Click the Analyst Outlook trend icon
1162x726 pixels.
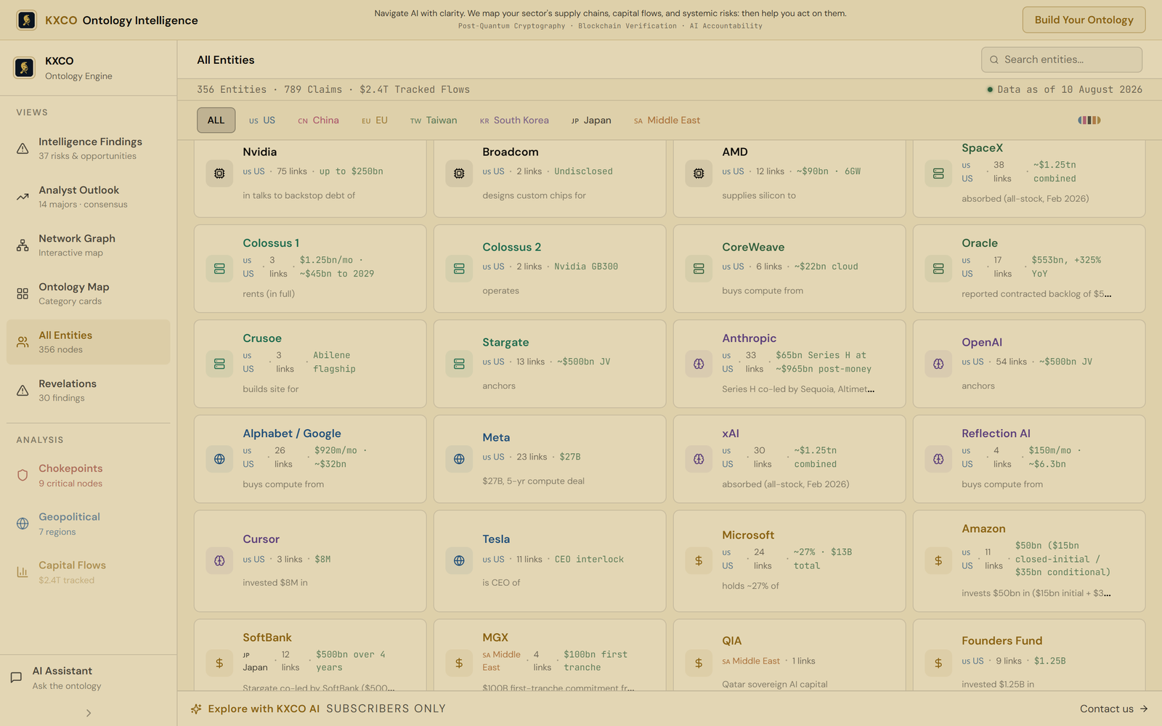23,197
